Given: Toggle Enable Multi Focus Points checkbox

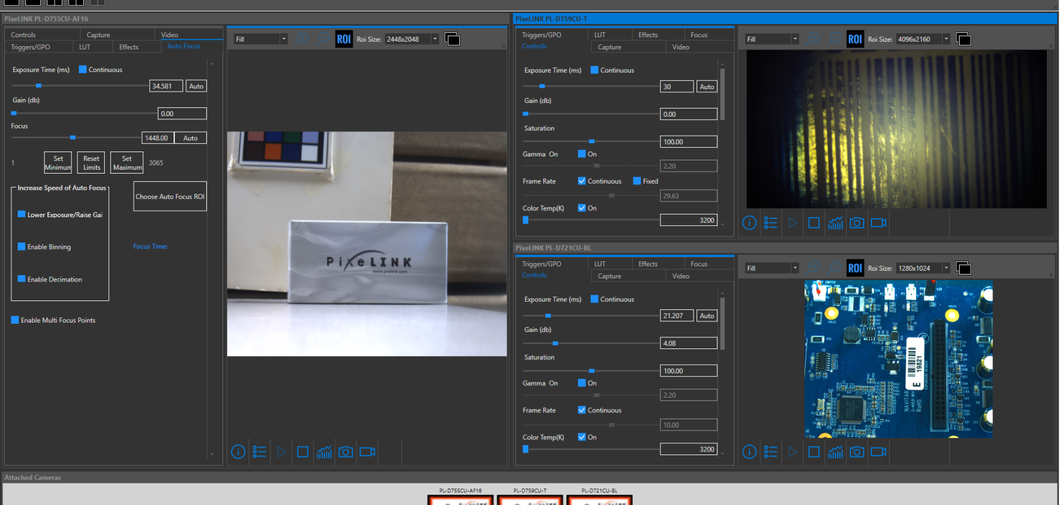Looking at the screenshot, I should pos(15,320).
